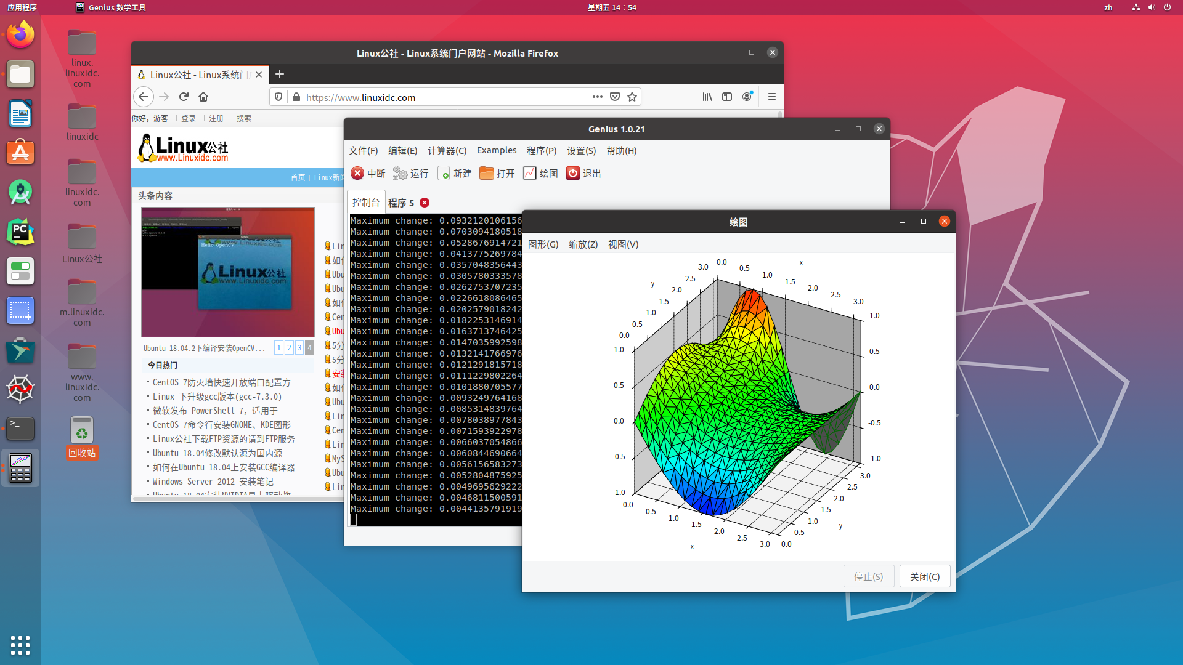Open the Examples menu in Genius
This screenshot has width=1183, height=665.
point(496,150)
